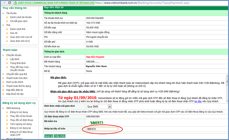The height and width of the screenshot is (140, 229).
Task: Select 'Nộp thuế nội địa' menu item
Action: click(x=15, y=94)
